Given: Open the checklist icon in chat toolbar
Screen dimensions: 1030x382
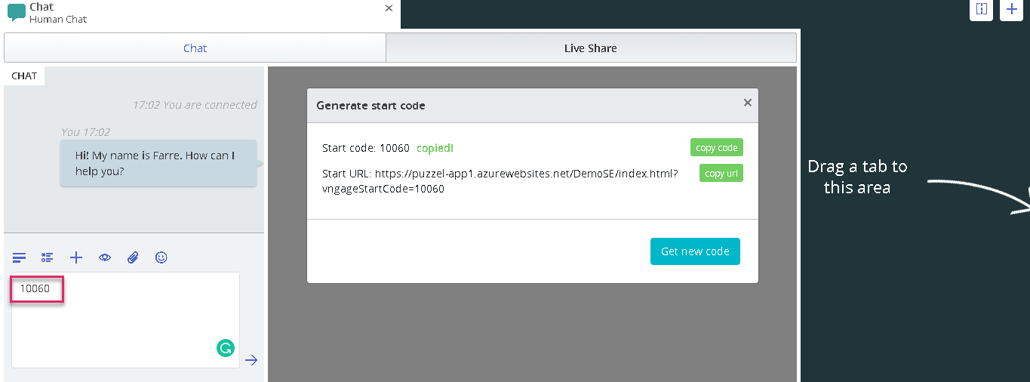Looking at the screenshot, I should coord(48,257).
